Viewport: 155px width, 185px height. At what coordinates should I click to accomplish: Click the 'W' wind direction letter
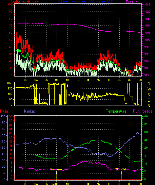(x=149, y=89)
